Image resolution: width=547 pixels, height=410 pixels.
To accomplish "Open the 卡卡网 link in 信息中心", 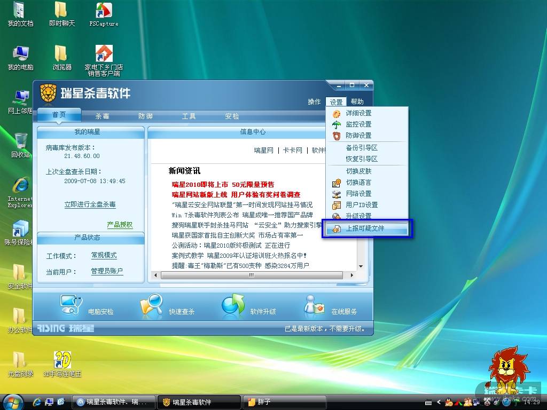I will point(292,150).
